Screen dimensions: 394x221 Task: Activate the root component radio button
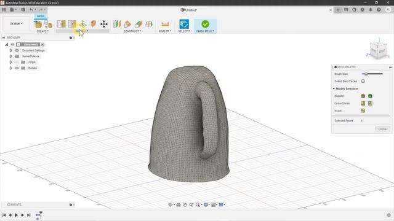tap(42, 45)
